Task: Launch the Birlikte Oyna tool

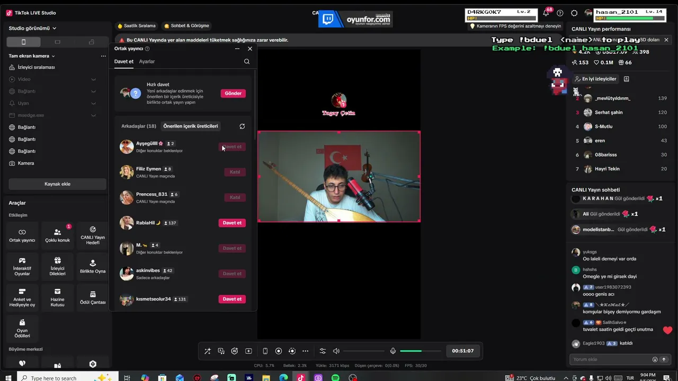Action: [93, 267]
